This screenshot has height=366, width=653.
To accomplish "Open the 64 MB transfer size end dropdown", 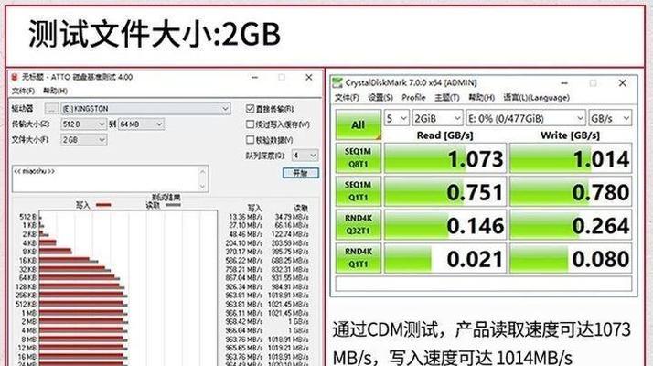I will (142, 124).
